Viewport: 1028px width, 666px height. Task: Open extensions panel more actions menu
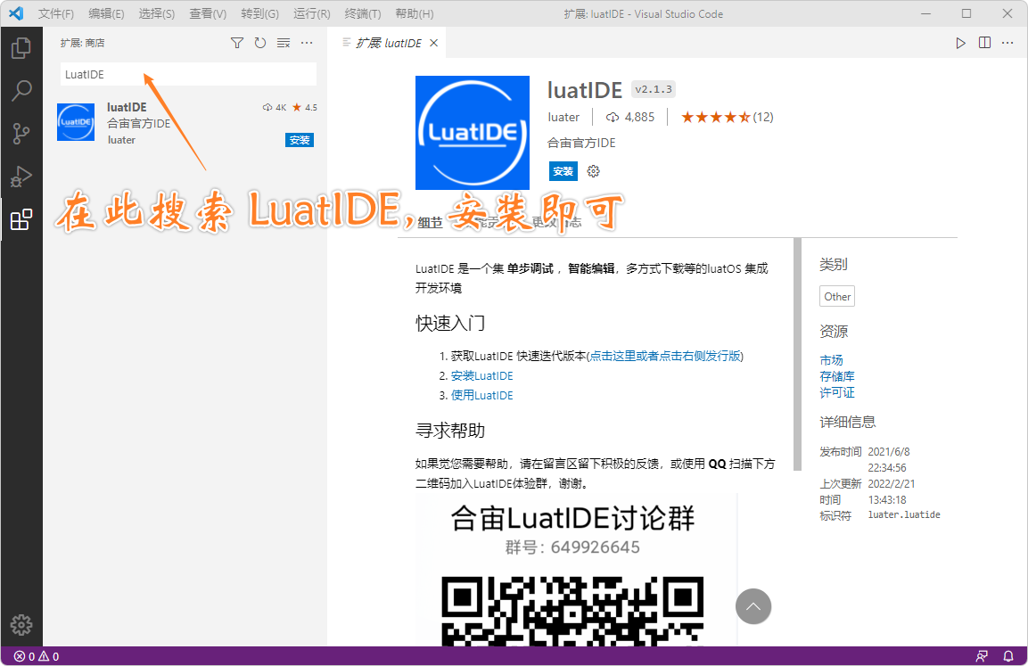pos(307,43)
